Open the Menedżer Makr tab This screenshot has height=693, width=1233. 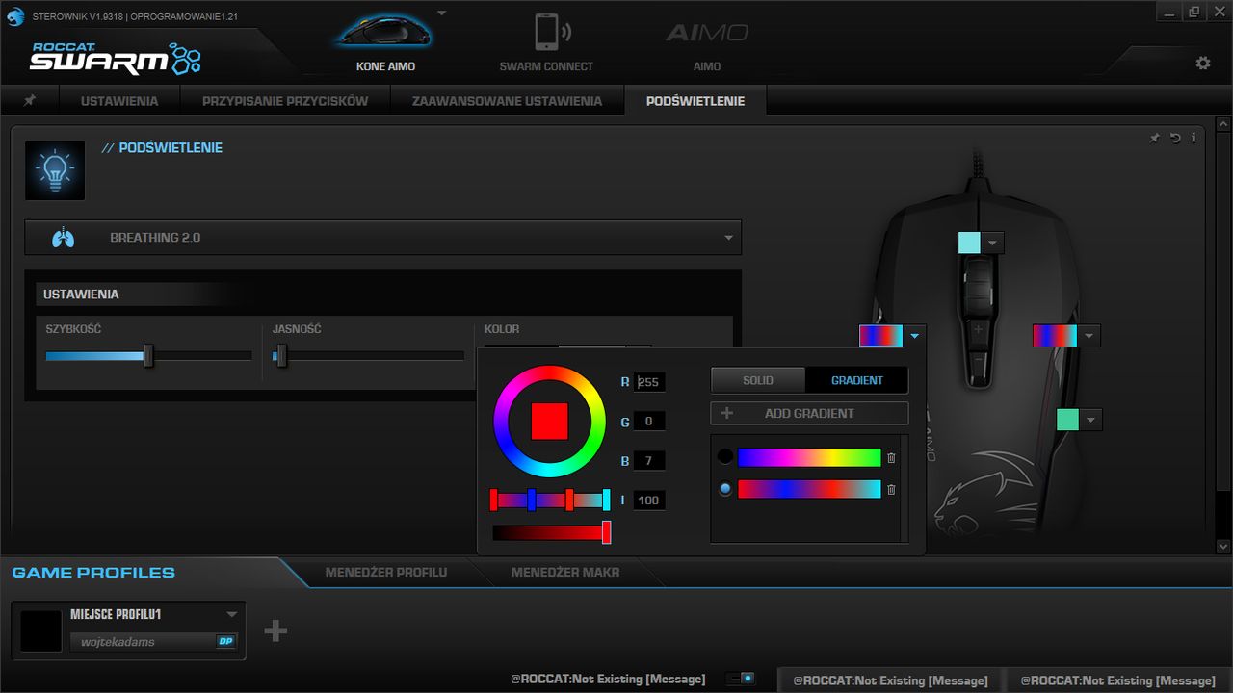click(x=565, y=572)
